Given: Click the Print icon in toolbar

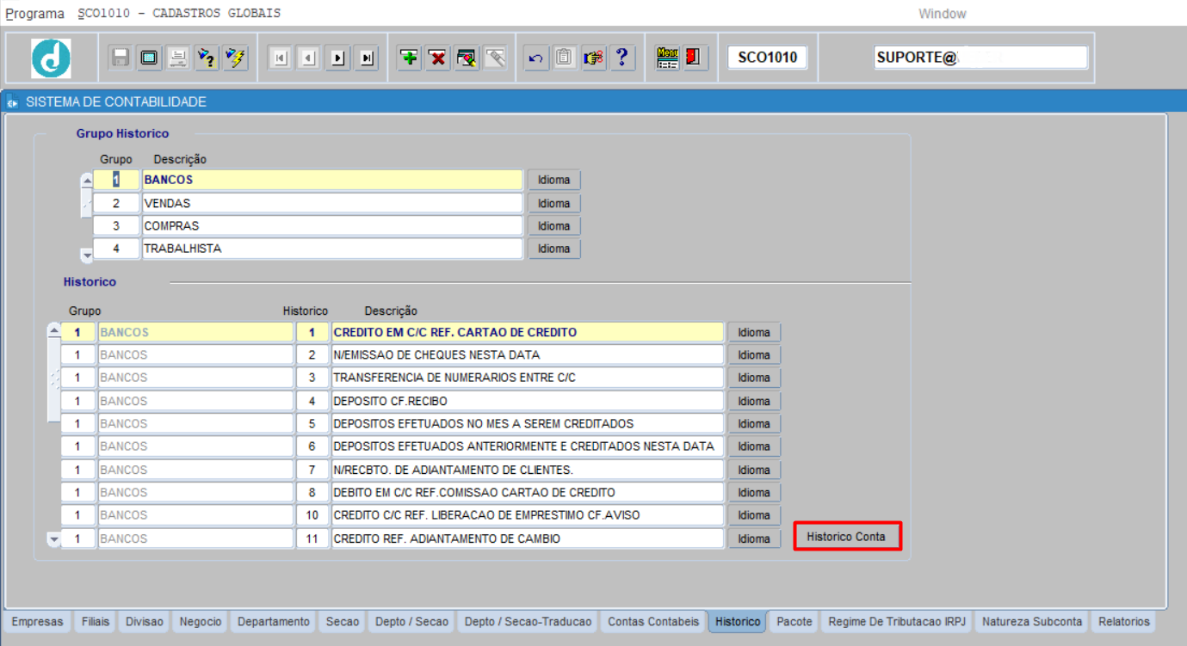Looking at the screenshot, I should tap(177, 58).
